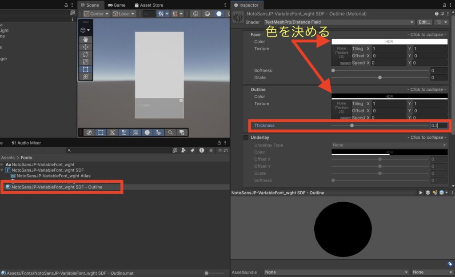Click the crossed tools icon in bottom Scene toolbar
The image size is (455, 277).
pos(112,132)
